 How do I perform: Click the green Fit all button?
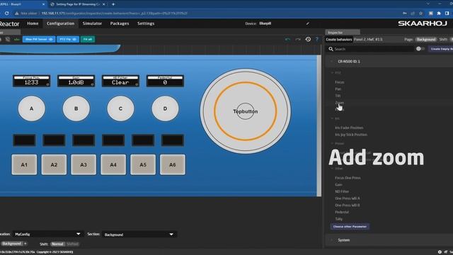click(88, 40)
